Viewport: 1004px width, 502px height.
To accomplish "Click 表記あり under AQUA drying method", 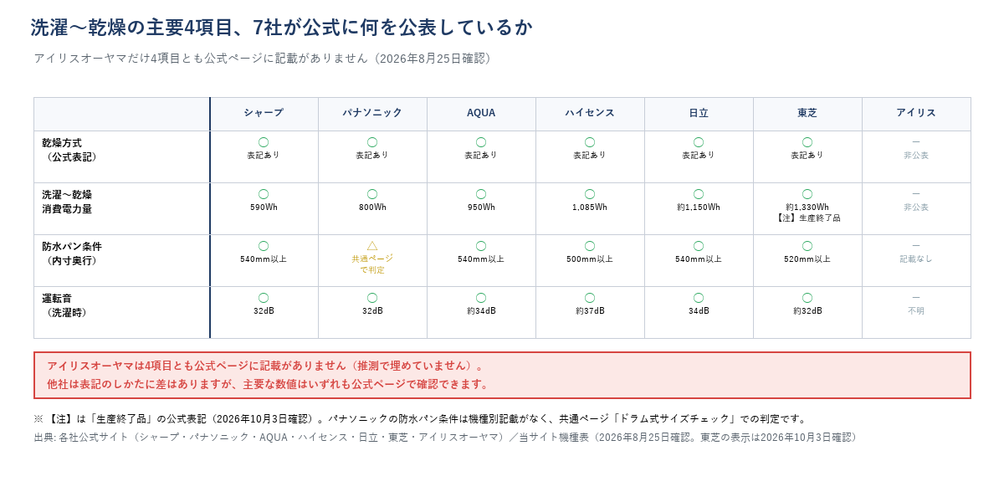I will pyautogui.click(x=481, y=156).
